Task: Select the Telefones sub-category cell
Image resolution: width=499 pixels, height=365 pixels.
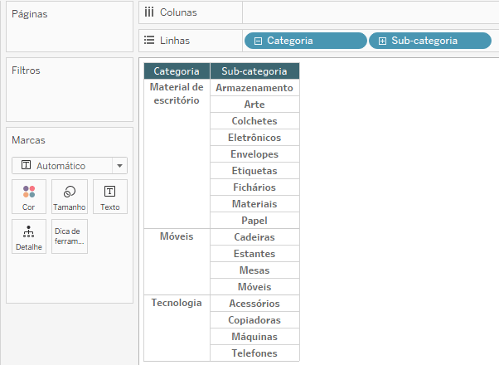Action: [254, 353]
